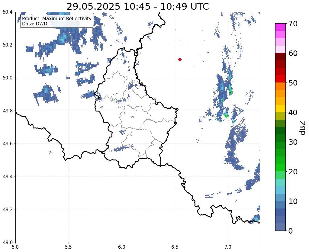Click the colorbar tick label 20
This screenshot has height=252, width=309.
click(293, 172)
